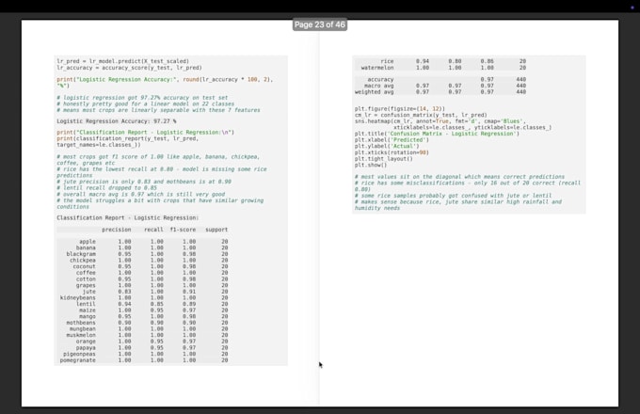The width and height of the screenshot is (640, 414).
Task: Click the 'apple' row label in the report table
Action: click(x=88, y=242)
